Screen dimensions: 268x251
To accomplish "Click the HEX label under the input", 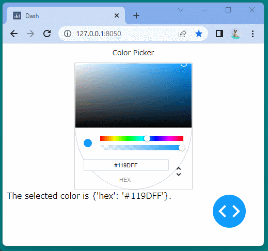I will pyautogui.click(x=125, y=180).
